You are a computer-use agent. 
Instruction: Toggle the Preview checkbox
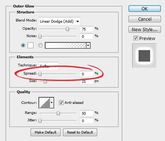point(136,38)
